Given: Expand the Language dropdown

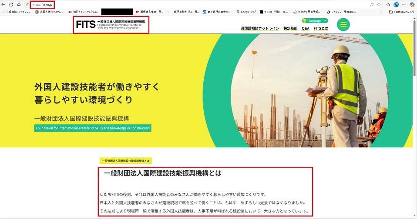Looking at the screenshot, I should coord(314,20).
